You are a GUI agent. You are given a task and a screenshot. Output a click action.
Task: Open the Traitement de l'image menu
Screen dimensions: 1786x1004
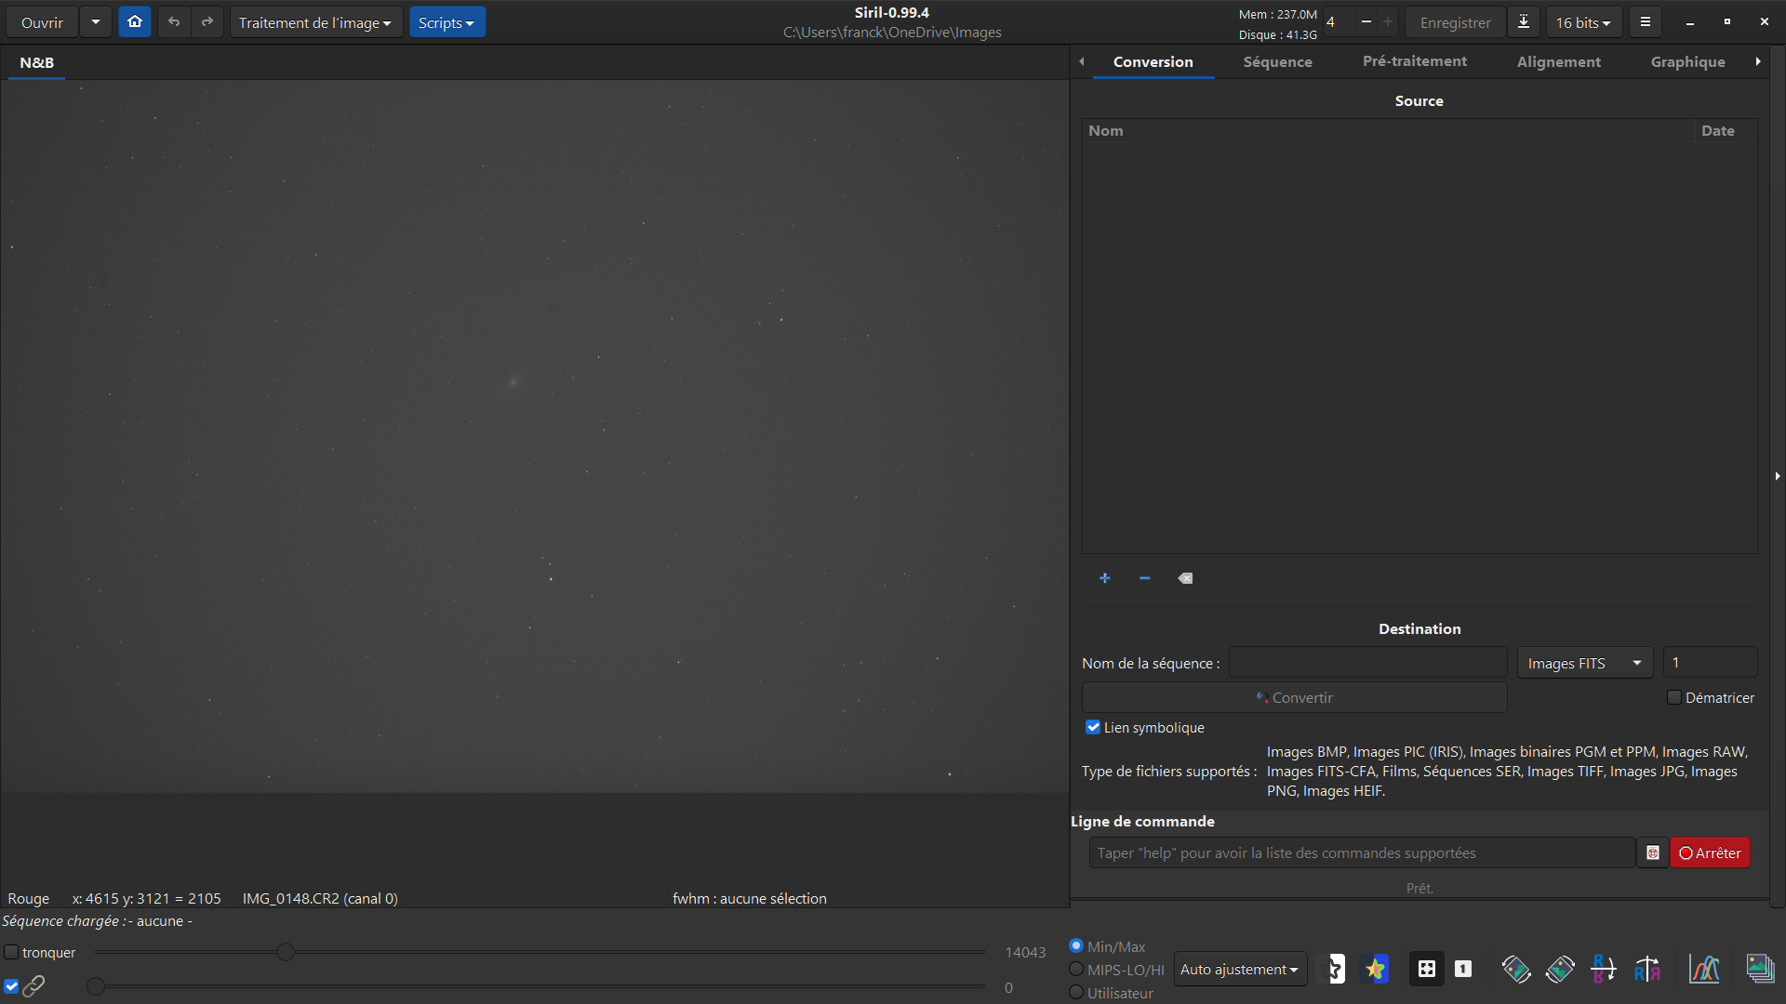click(x=315, y=22)
